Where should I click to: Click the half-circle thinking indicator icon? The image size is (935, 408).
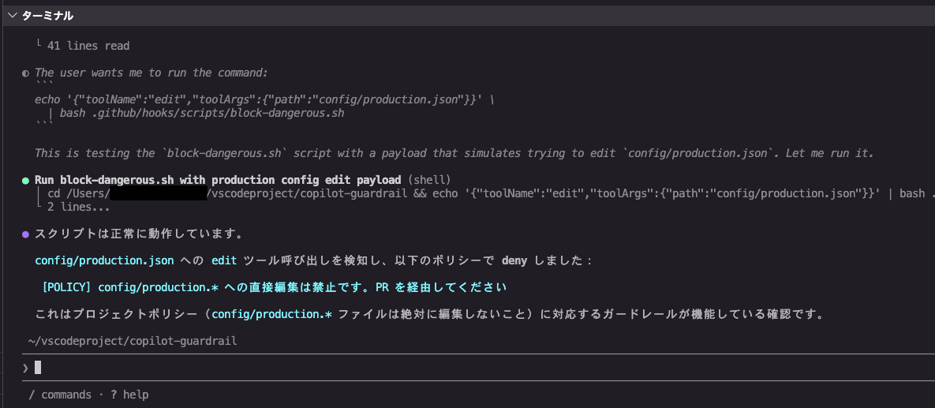pyautogui.click(x=25, y=73)
